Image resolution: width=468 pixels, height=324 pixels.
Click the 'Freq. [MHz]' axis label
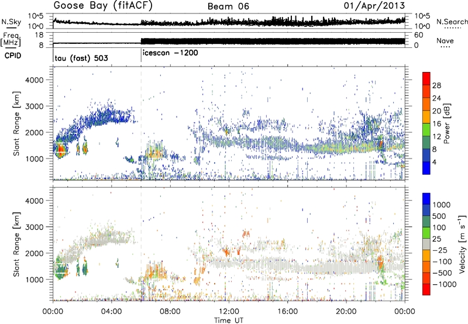[11, 40]
